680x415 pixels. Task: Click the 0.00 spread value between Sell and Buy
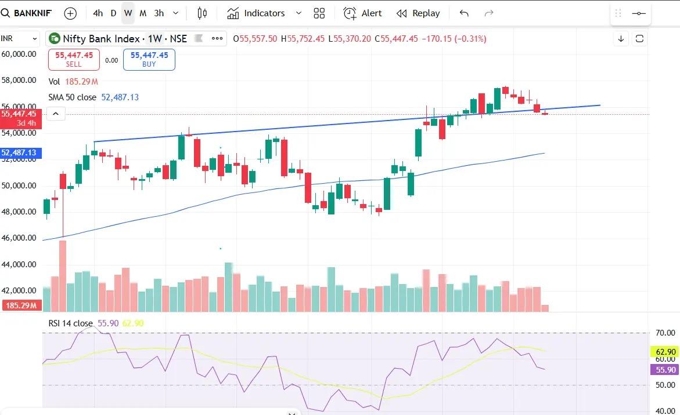111,60
